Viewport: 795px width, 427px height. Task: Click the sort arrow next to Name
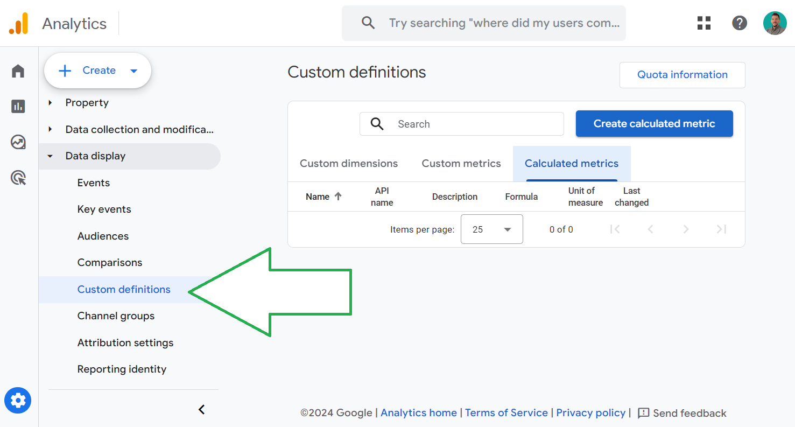[x=338, y=197]
